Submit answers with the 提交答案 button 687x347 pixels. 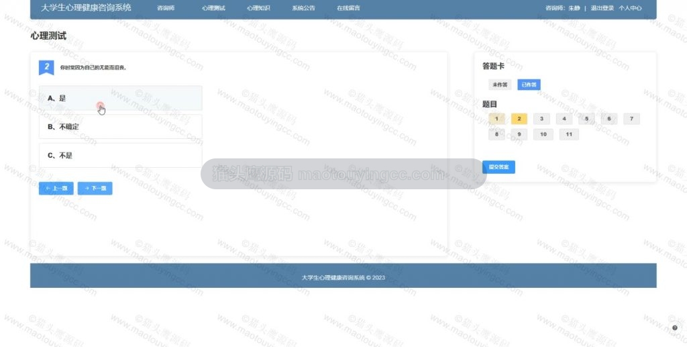[x=498, y=167]
